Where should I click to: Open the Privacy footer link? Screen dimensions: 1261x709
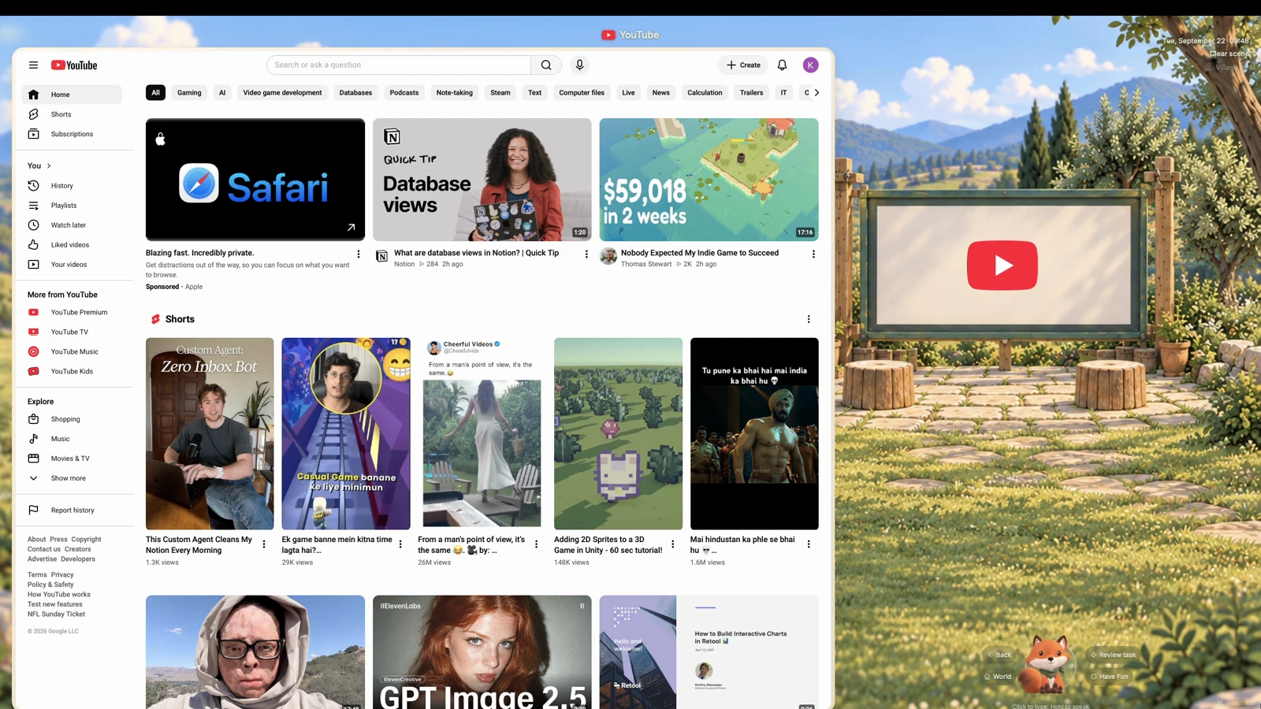pyautogui.click(x=62, y=575)
